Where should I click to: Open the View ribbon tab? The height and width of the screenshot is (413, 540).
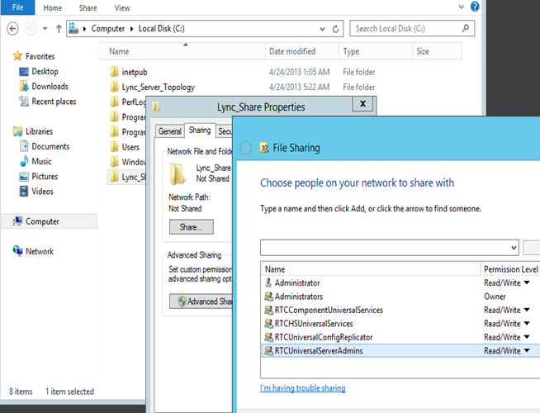click(122, 7)
